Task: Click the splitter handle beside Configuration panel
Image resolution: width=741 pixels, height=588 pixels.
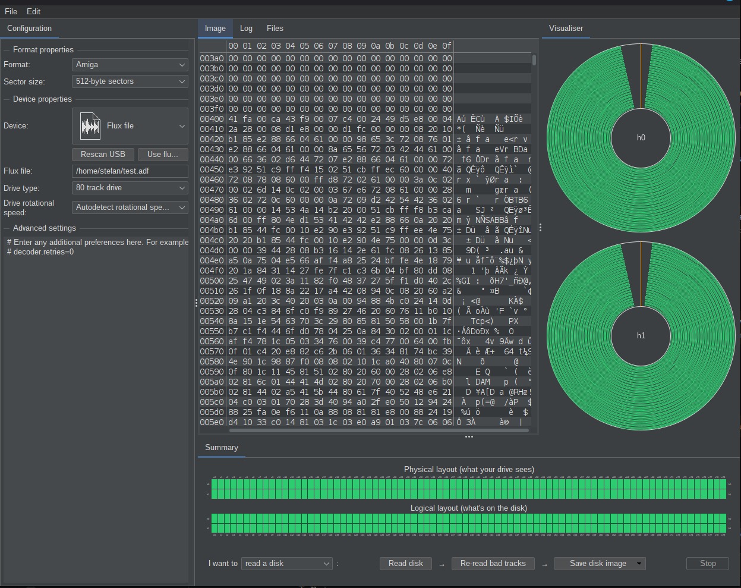Action: (196, 303)
